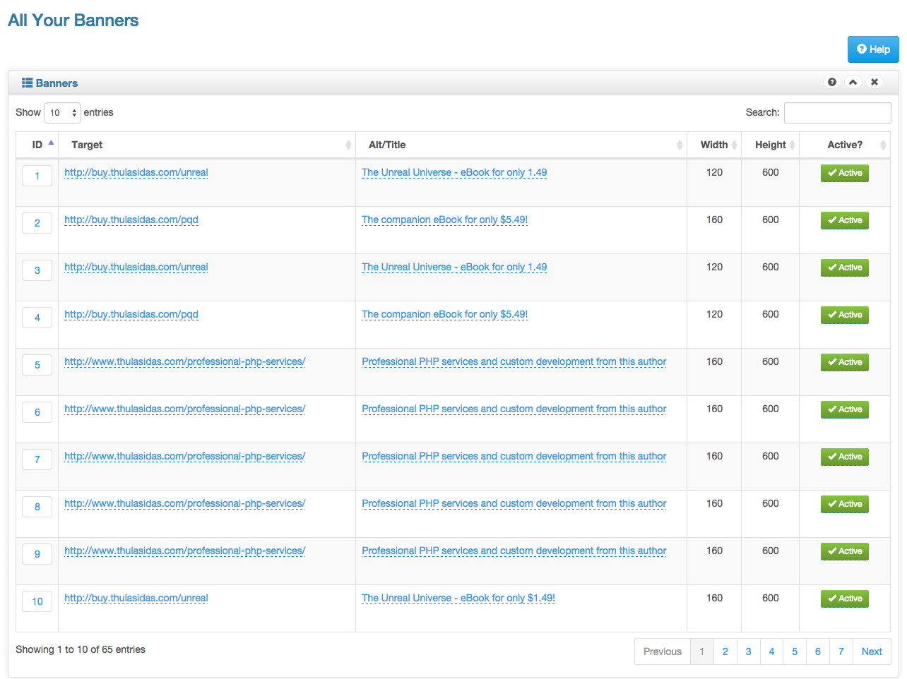This screenshot has height=679, width=907.
Task: Toggle Active status for banner 5
Action: pyautogui.click(x=845, y=362)
